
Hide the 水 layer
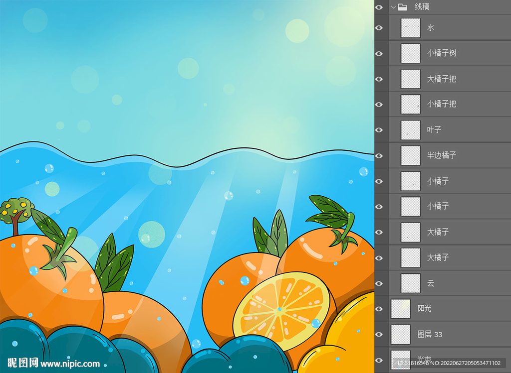(x=379, y=28)
